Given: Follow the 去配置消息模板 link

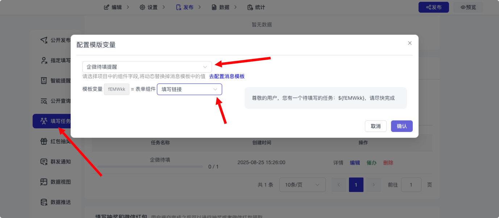Looking at the screenshot, I should (227, 76).
